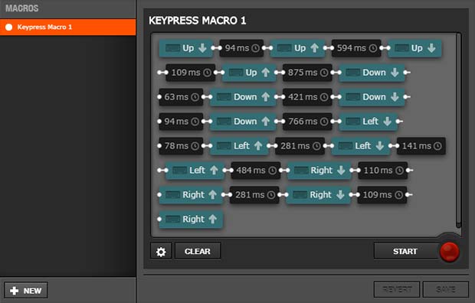Select the final Right release block
Viewport: 475px width, 303px height.
192,220
